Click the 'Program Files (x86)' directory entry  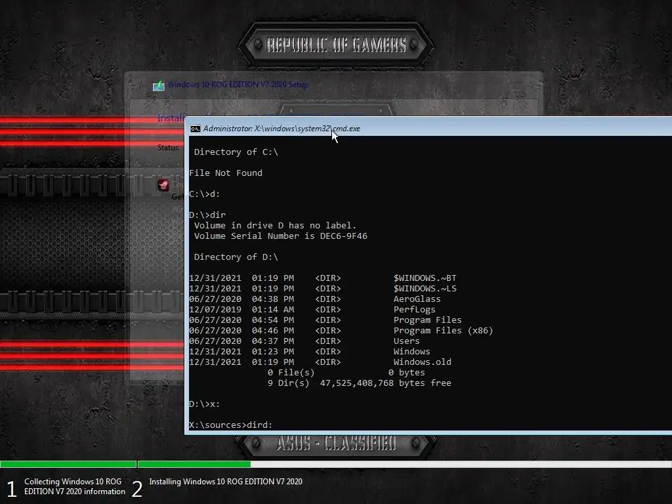click(341, 331)
